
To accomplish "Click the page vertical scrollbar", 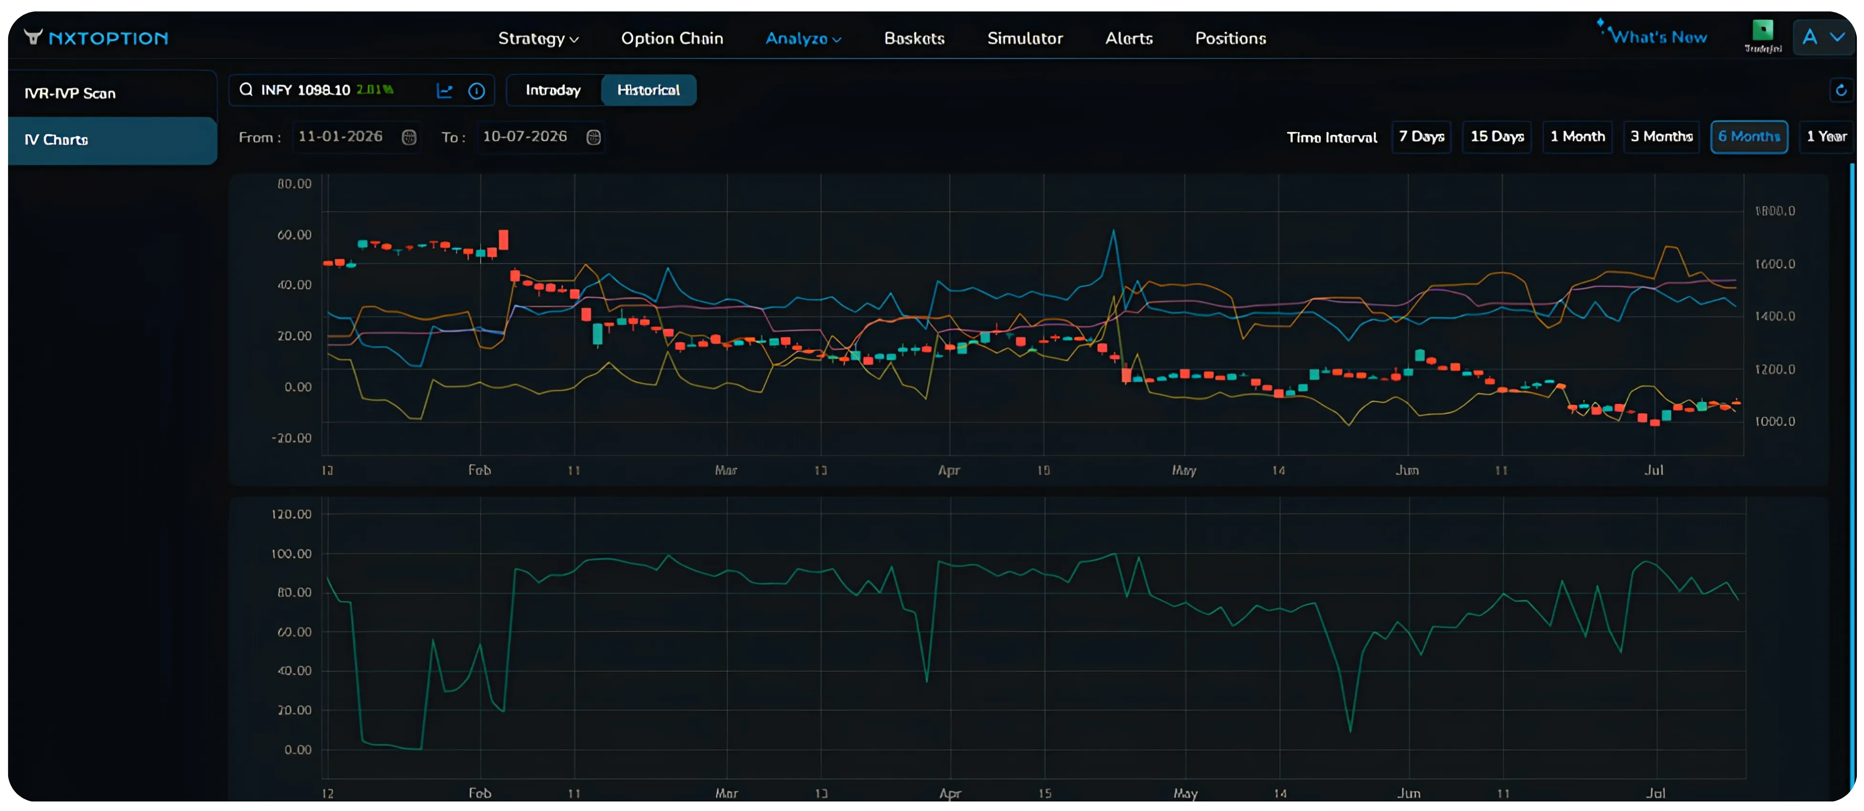I will point(1853,481).
